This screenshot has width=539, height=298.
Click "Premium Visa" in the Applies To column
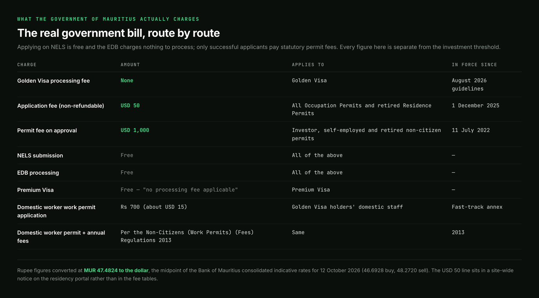coord(311,190)
